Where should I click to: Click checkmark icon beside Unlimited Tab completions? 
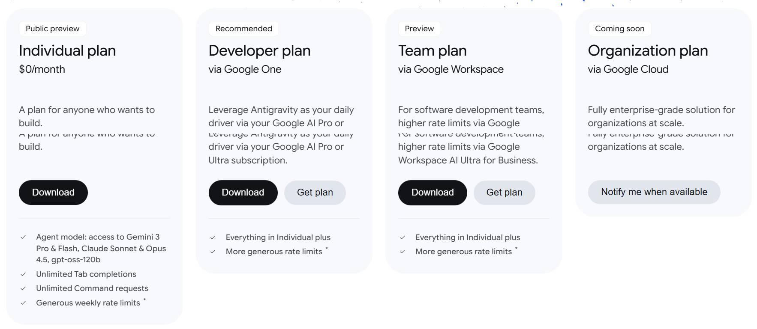[23, 274]
